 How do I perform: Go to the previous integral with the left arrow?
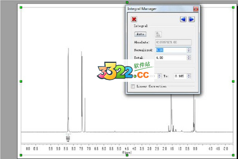click(x=183, y=19)
